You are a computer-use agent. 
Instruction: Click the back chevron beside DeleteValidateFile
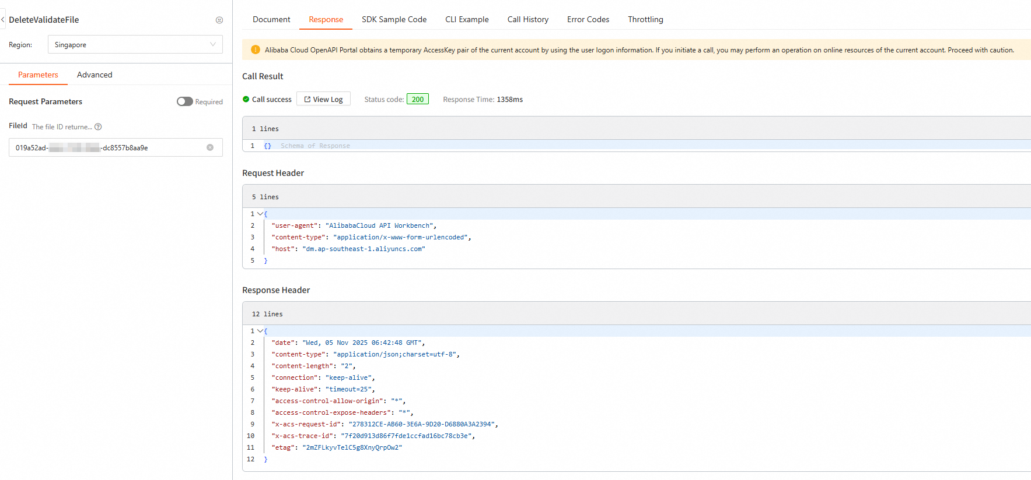[3, 20]
